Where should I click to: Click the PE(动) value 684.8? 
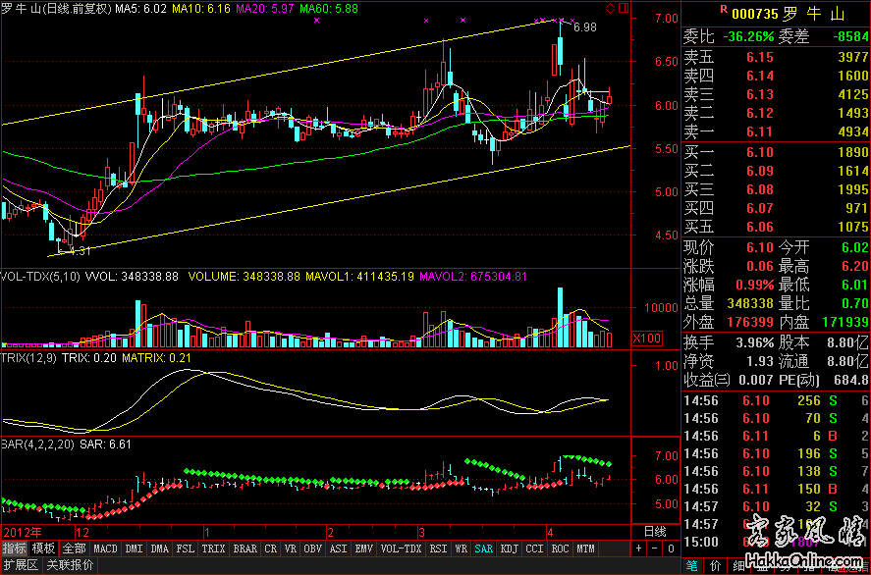click(851, 380)
